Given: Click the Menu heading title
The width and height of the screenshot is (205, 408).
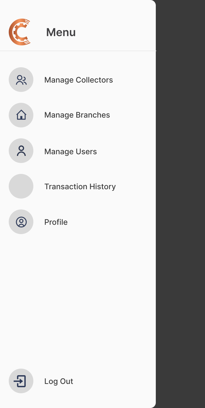Looking at the screenshot, I should tap(61, 32).
